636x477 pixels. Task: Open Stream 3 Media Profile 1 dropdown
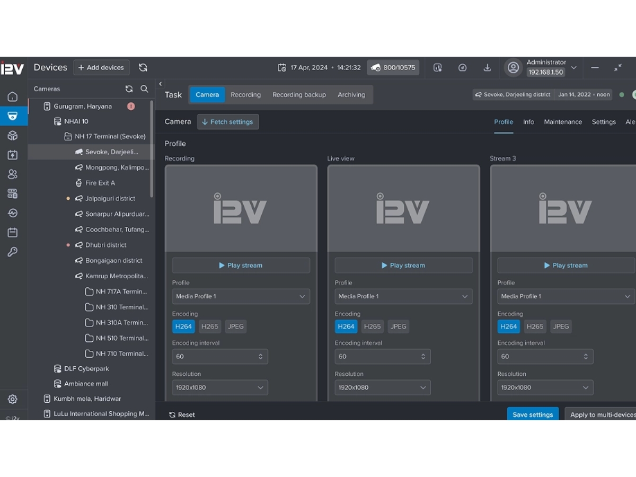(x=567, y=296)
